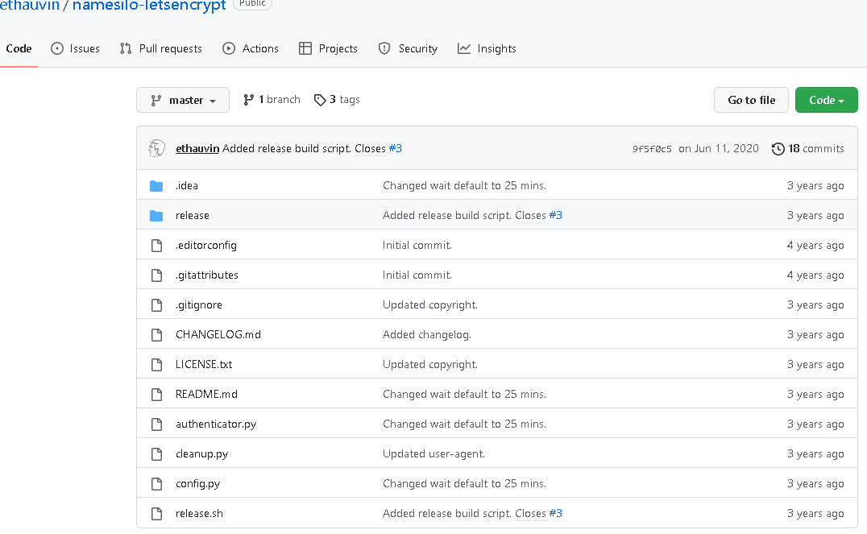Switch to the Issues tab

point(75,49)
